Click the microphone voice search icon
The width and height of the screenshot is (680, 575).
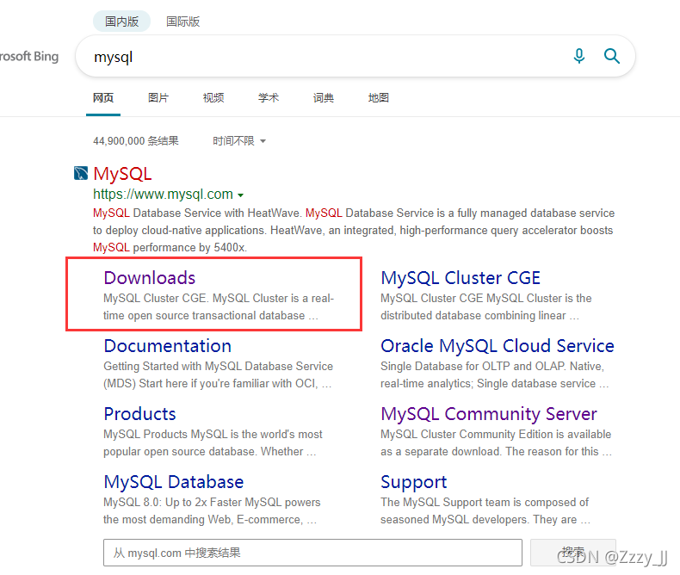coord(579,56)
